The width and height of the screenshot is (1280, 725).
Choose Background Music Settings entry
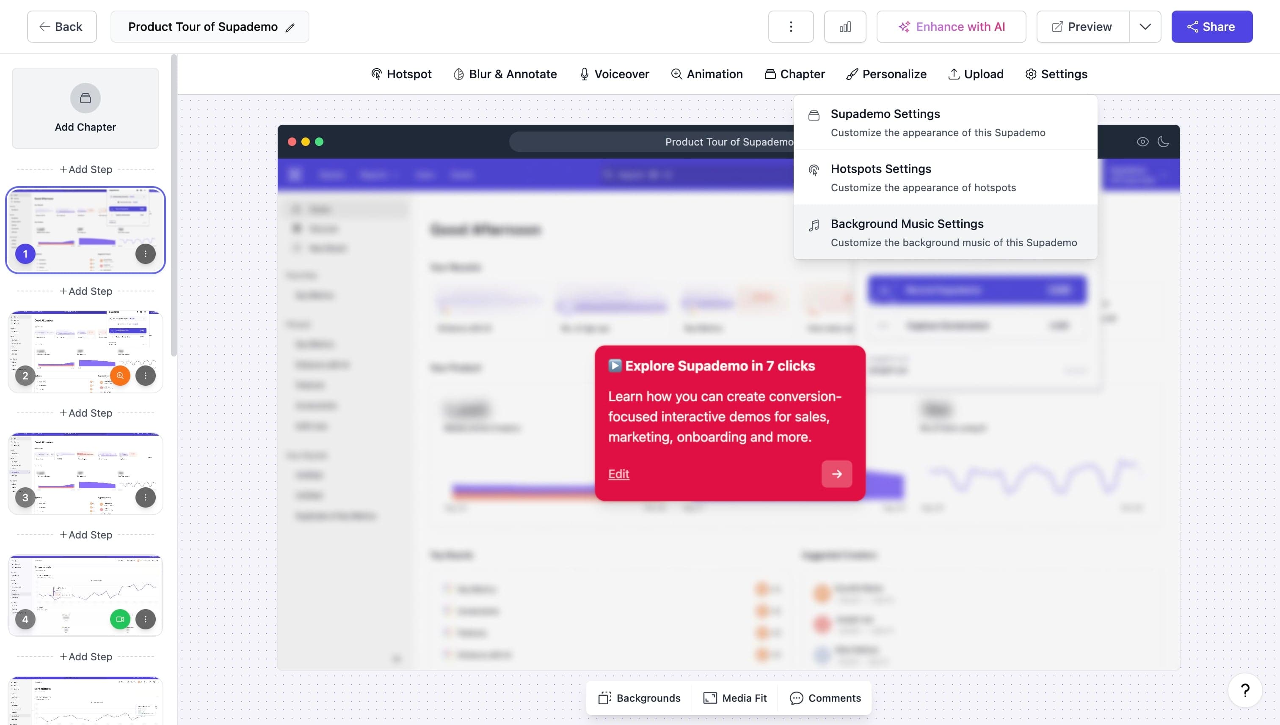[945, 232]
